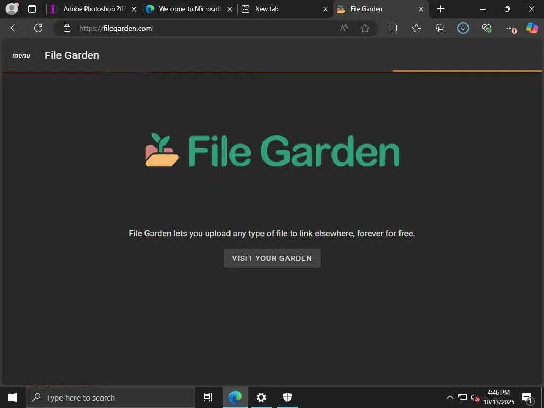Screen dimensions: 544x408
Task: Click the Edge icon in taskbar
Action: point(235,397)
